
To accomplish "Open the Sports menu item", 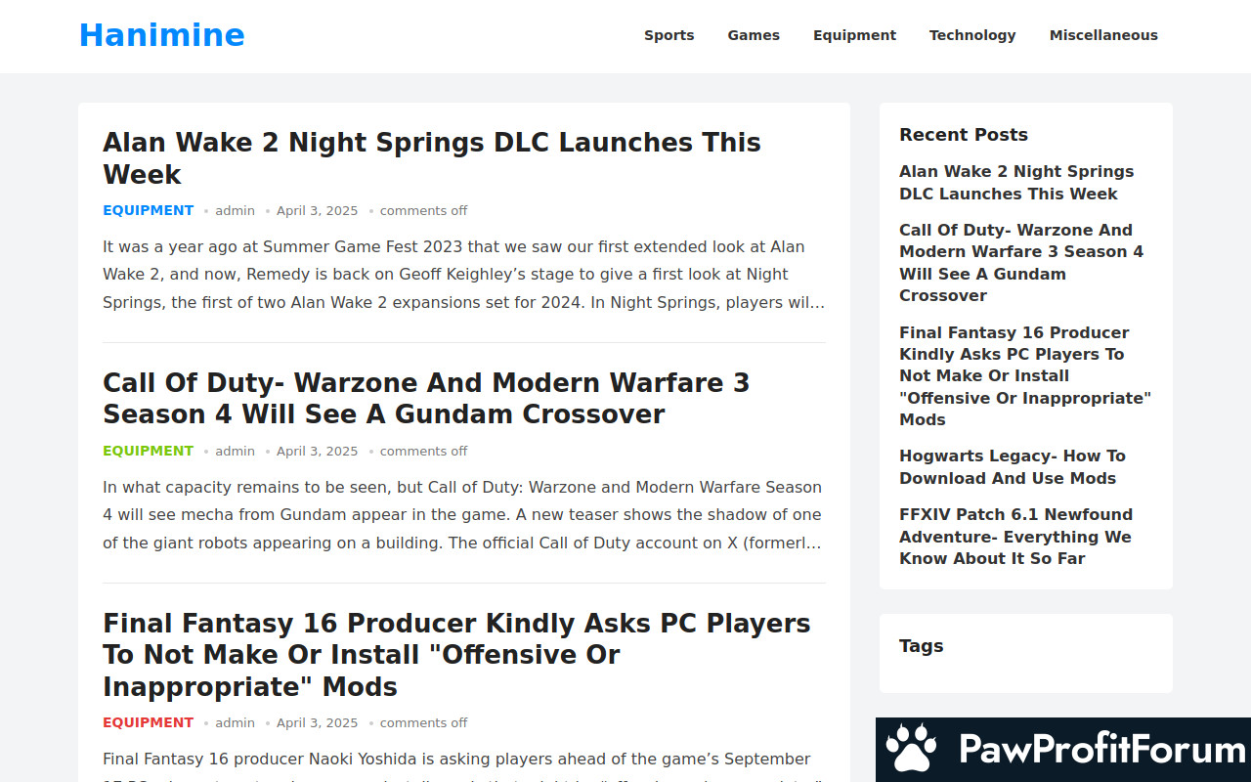I will 669,35.
